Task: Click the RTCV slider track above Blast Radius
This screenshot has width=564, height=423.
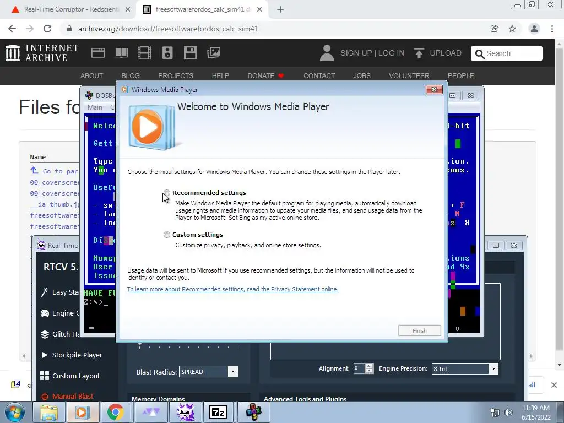Action: point(189,347)
